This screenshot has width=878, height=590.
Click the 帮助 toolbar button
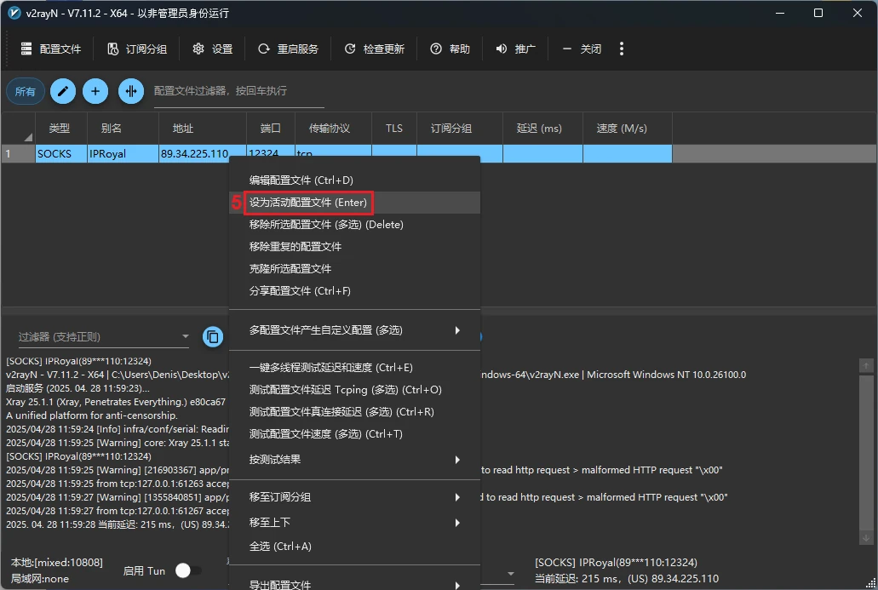[450, 49]
